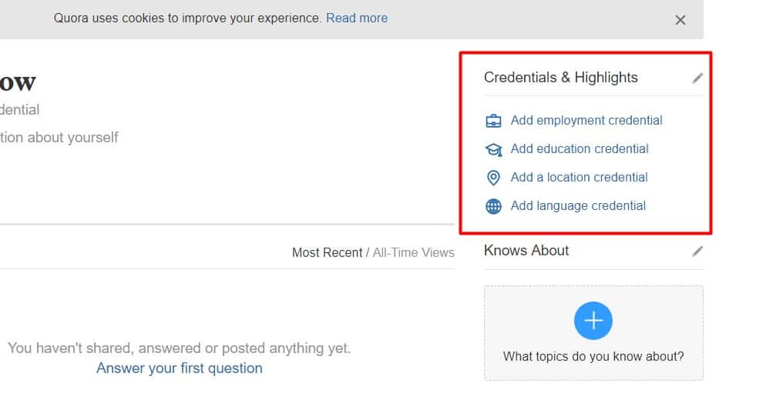This screenshot has height=403, width=783.
Task: Add language credential
Action: [578, 206]
